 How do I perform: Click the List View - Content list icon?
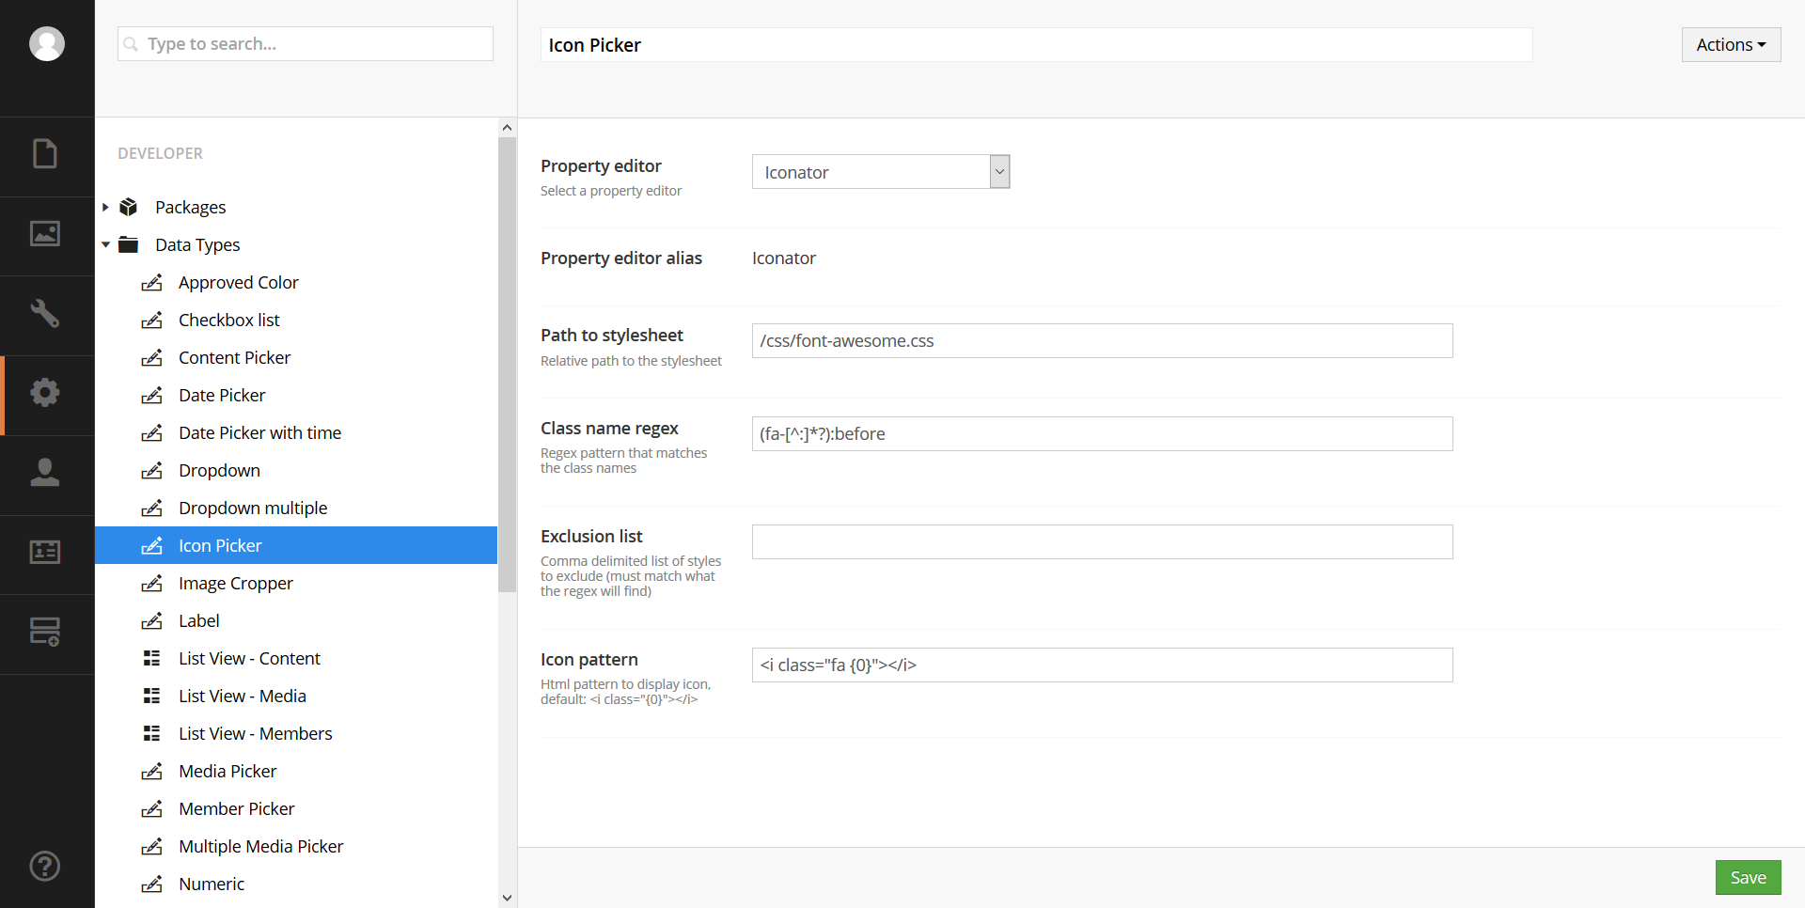pyautogui.click(x=151, y=658)
